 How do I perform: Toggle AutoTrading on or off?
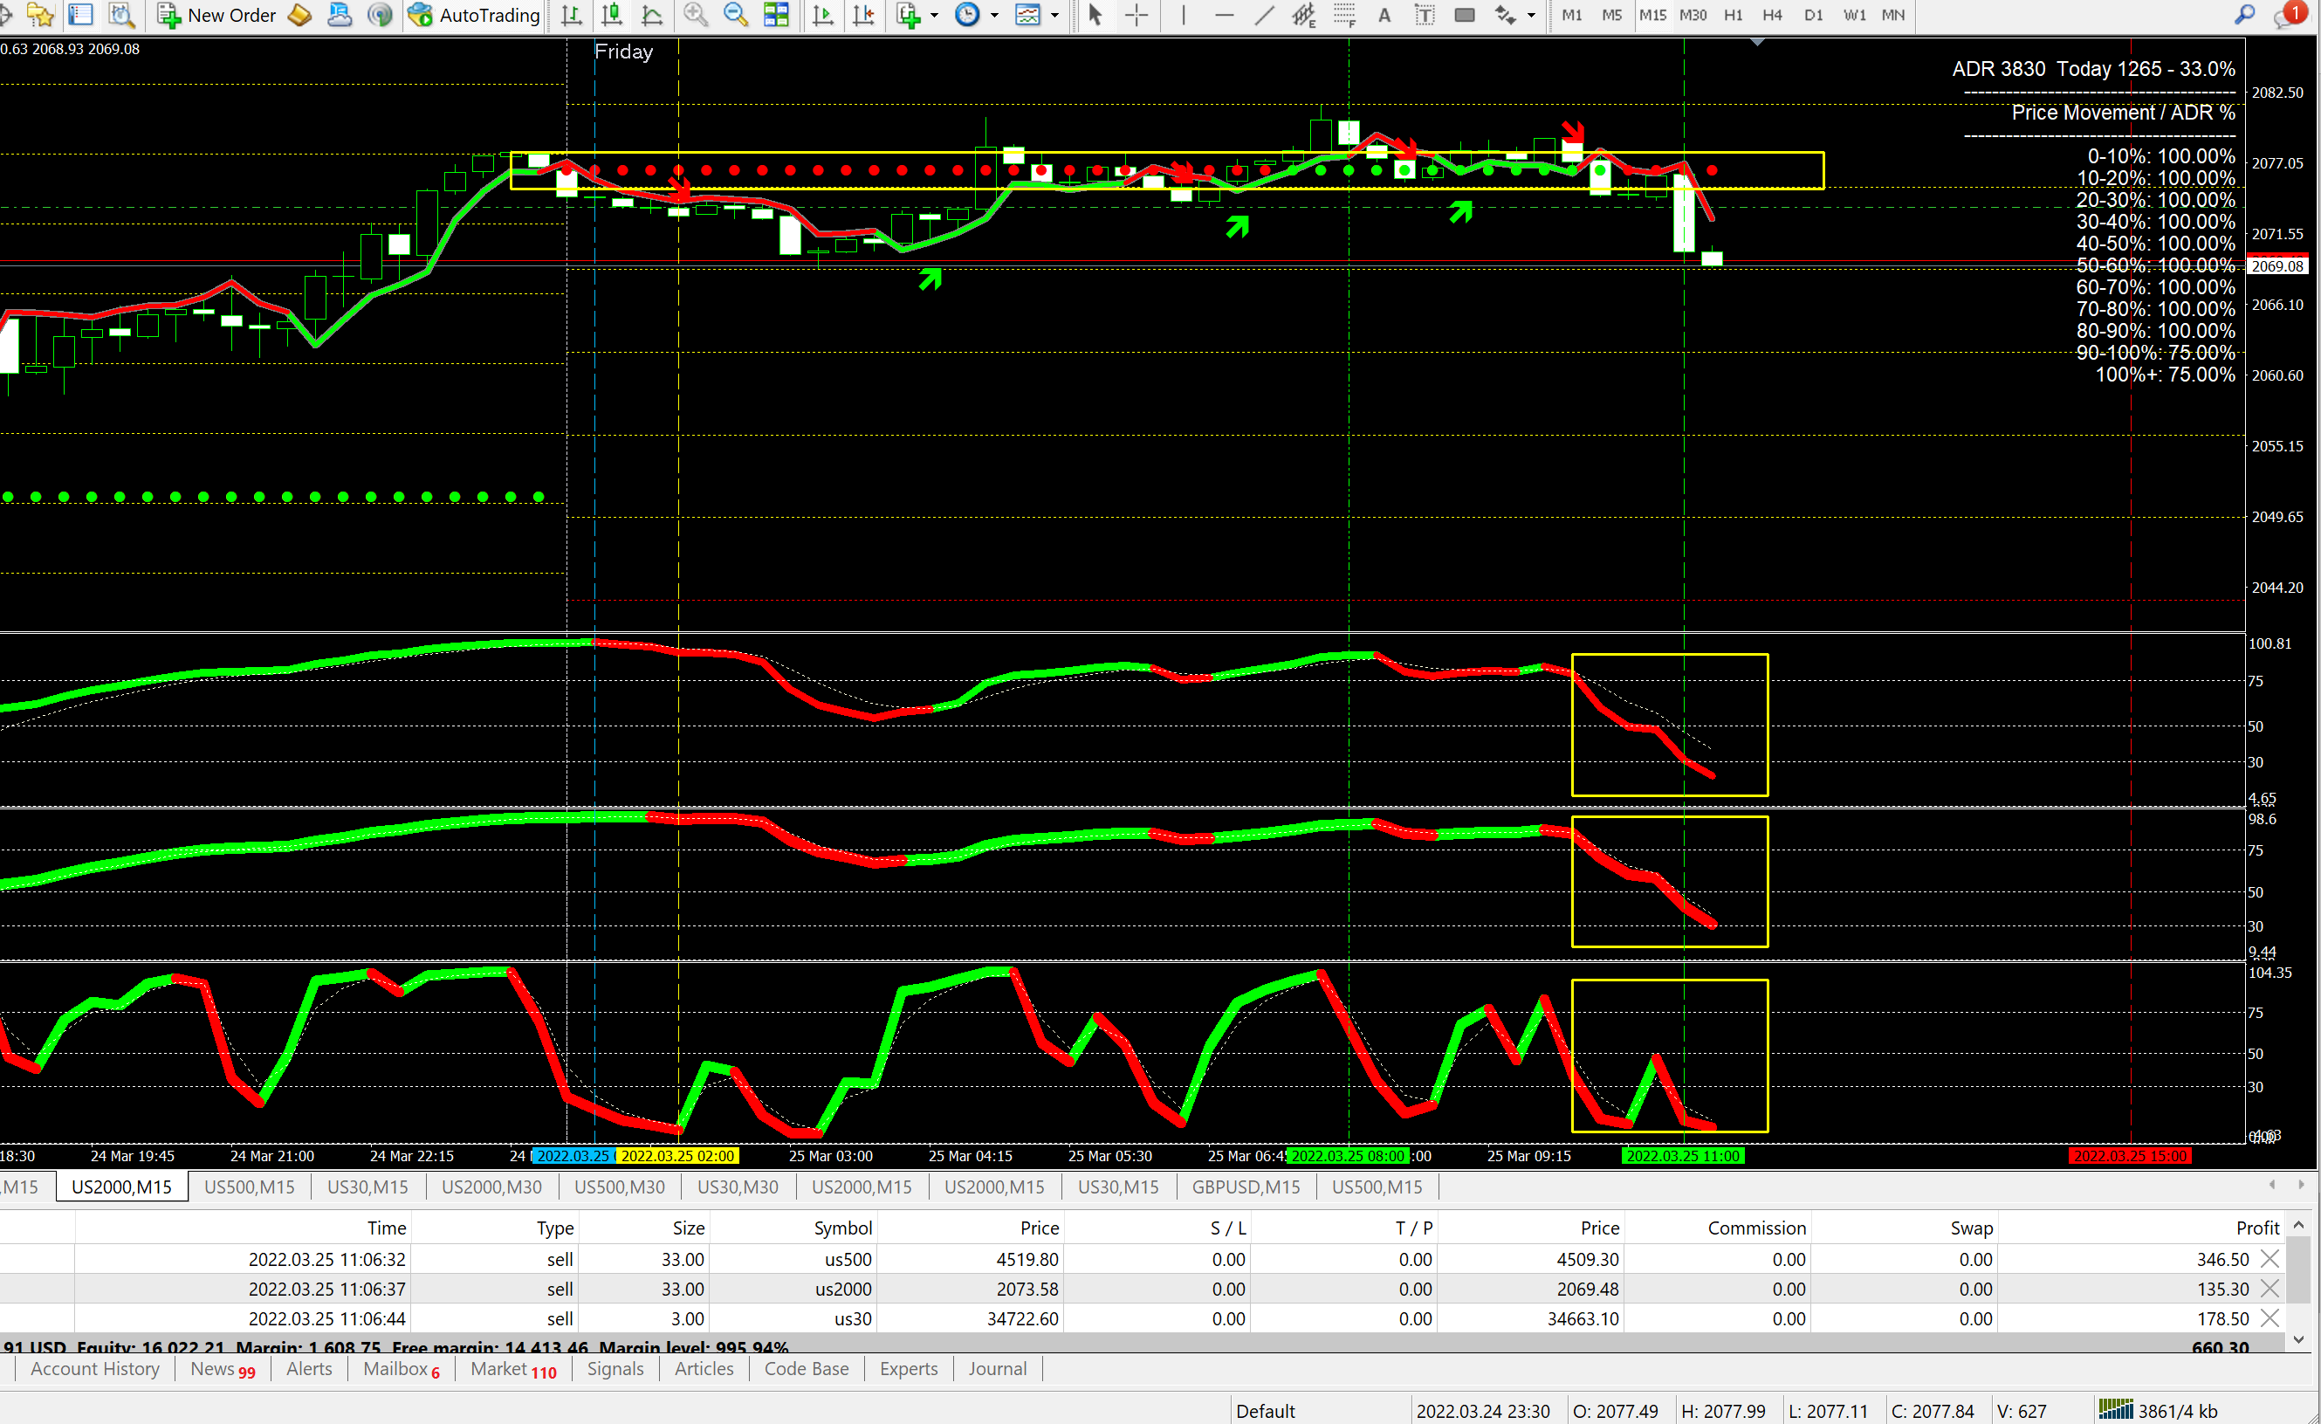[475, 15]
